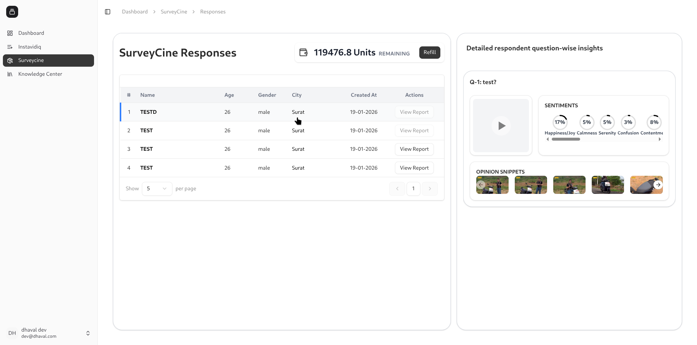This screenshot has height=345, width=697.
Task: Click the 3% Confusion sentiment gauge
Action: pyautogui.click(x=628, y=122)
